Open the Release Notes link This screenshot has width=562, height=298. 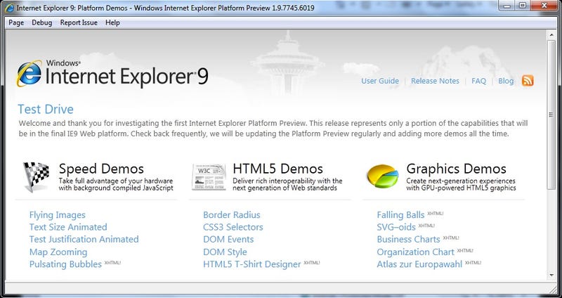pyautogui.click(x=435, y=81)
